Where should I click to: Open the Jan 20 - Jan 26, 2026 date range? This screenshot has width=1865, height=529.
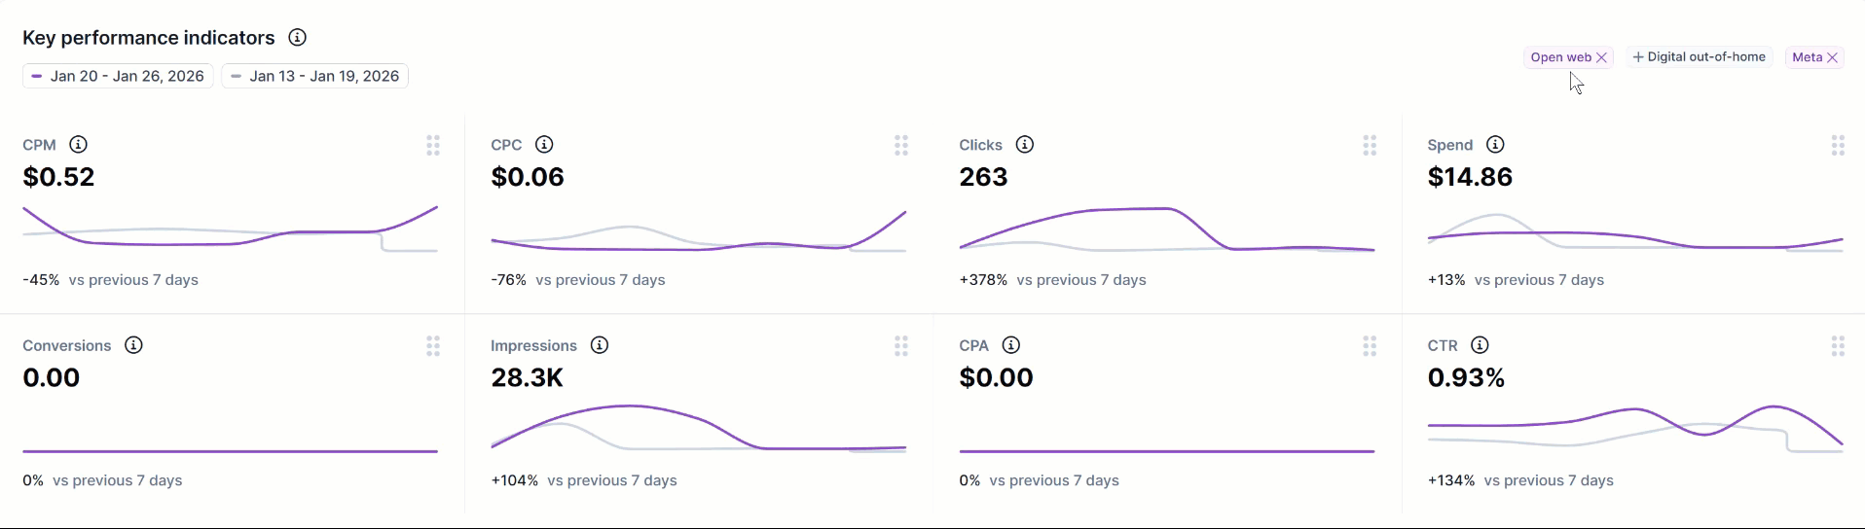(118, 76)
